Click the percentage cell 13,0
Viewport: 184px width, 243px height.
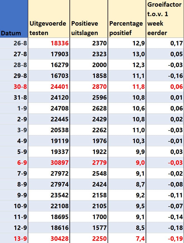[x=127, y=54]
